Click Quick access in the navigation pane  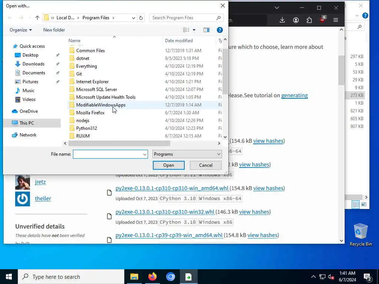point(32,46)
